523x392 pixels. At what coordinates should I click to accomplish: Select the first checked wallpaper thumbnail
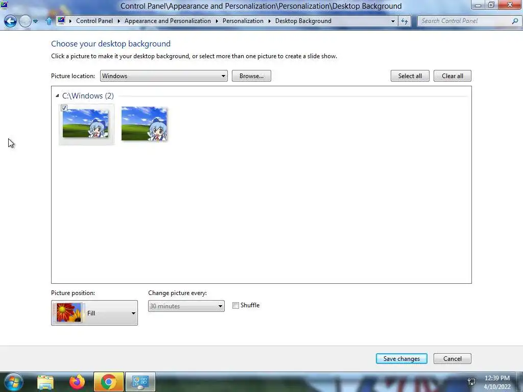click(x=86, y=125)
